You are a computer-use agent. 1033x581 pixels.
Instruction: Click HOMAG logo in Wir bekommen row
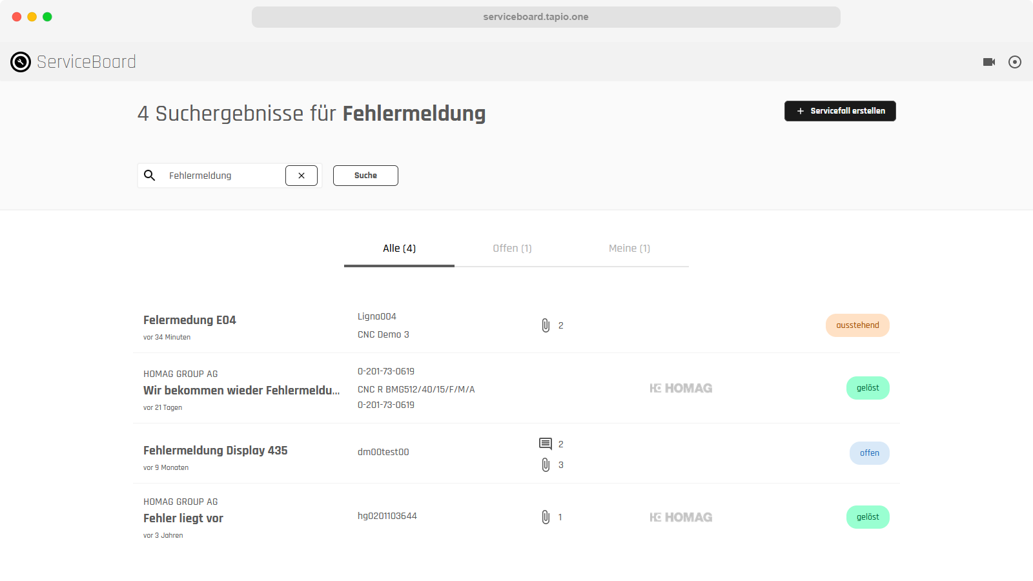pos(680,388)
